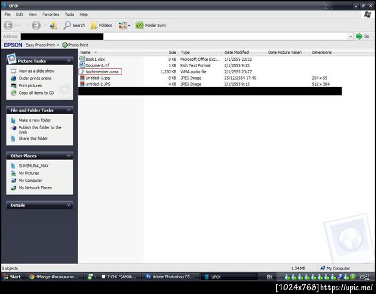
Task: Sort by the Type column header
Action: [199, 52]
